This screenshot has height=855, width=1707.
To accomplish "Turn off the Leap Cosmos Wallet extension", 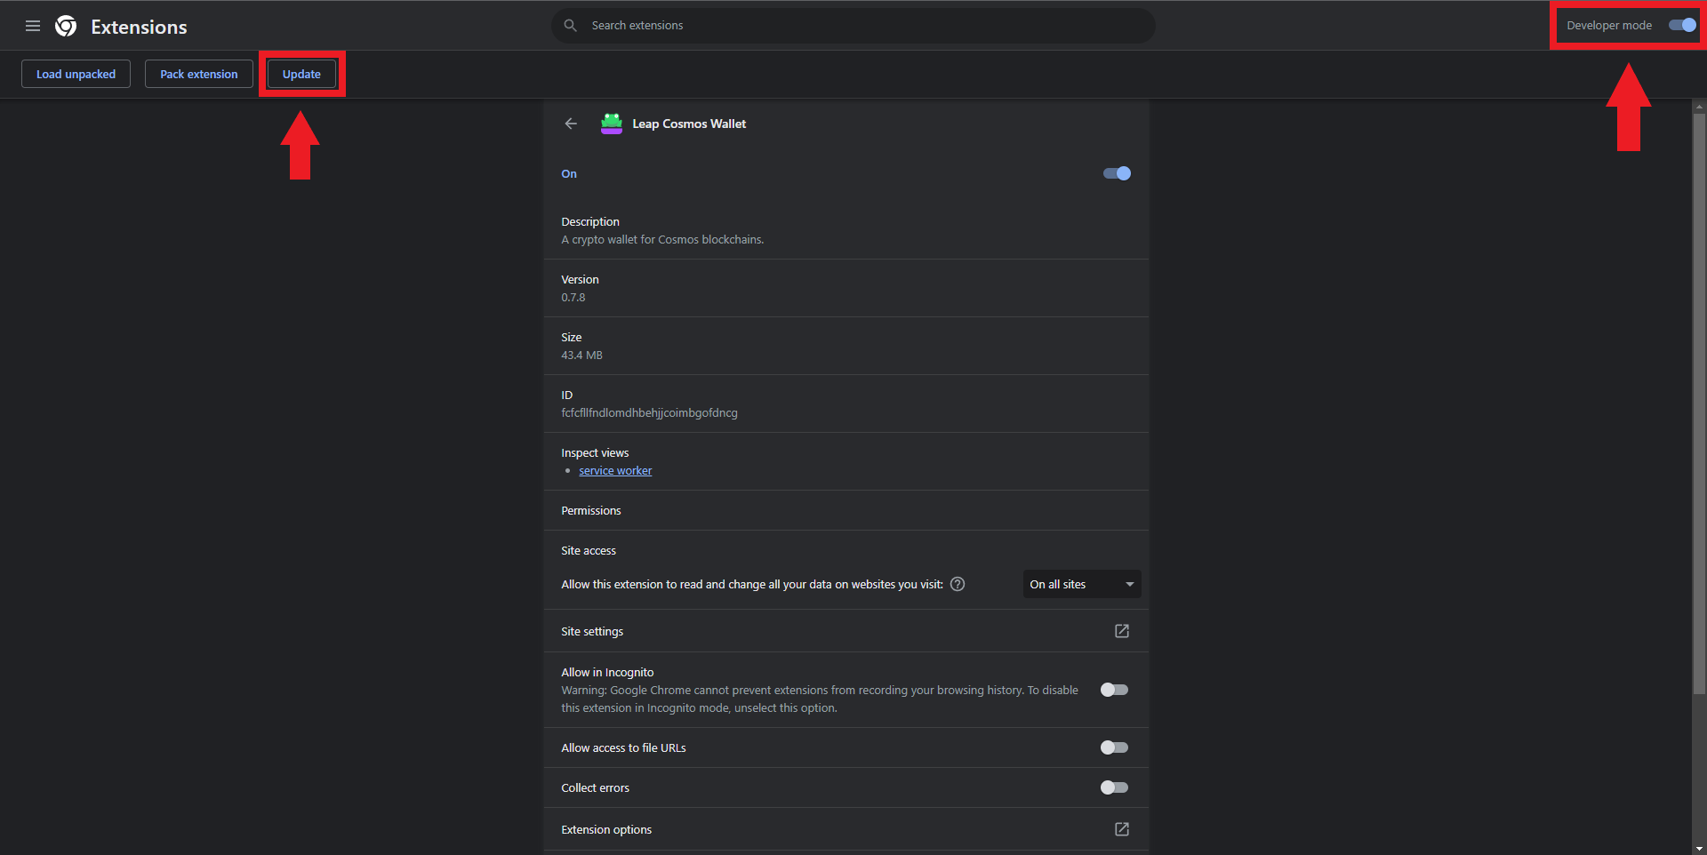I will (1117, 173).
